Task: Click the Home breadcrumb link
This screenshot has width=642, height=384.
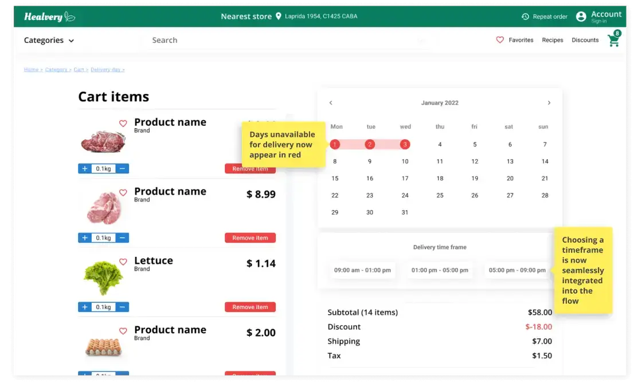Action: tap(31, 70)
